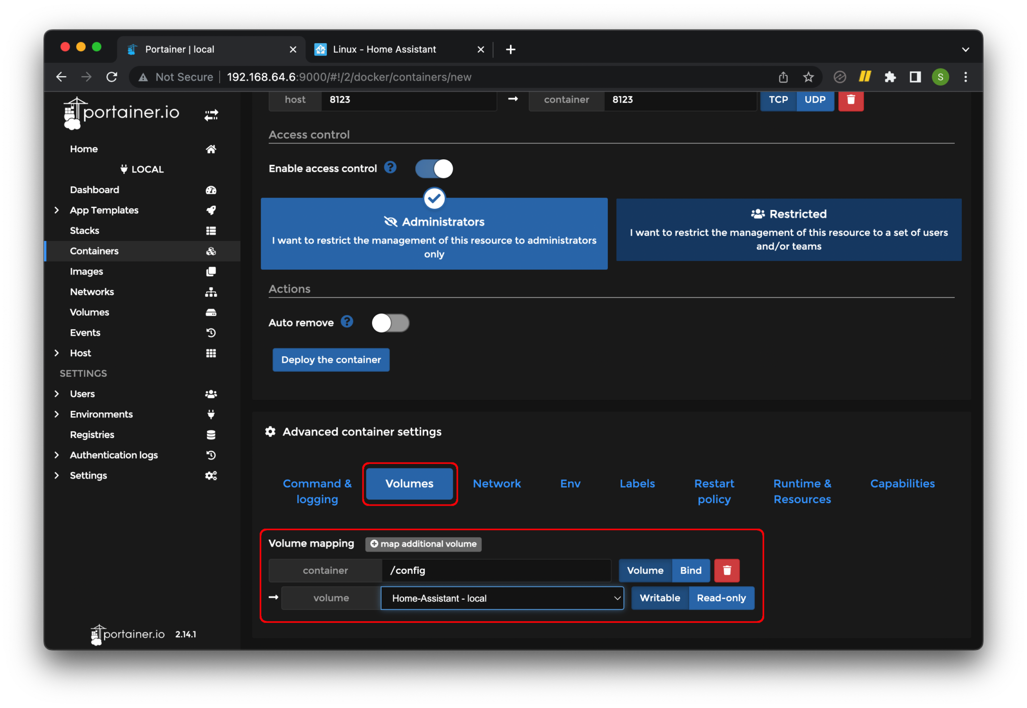
Task: Toggle the sidebar collapse arrows icon
Action: (211, 115)
